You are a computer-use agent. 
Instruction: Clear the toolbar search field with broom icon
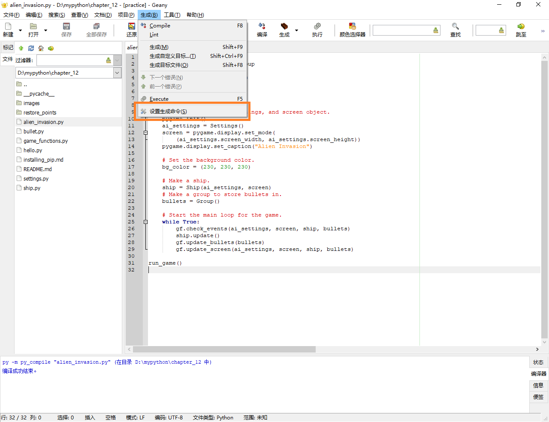436,30
